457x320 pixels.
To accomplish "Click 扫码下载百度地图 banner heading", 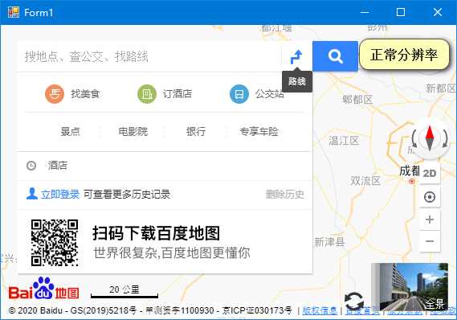I will coord(157,233).
